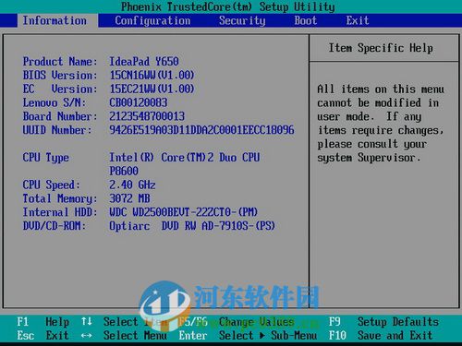
Task: Select board number 2123548700013
Action: (147, 116)
